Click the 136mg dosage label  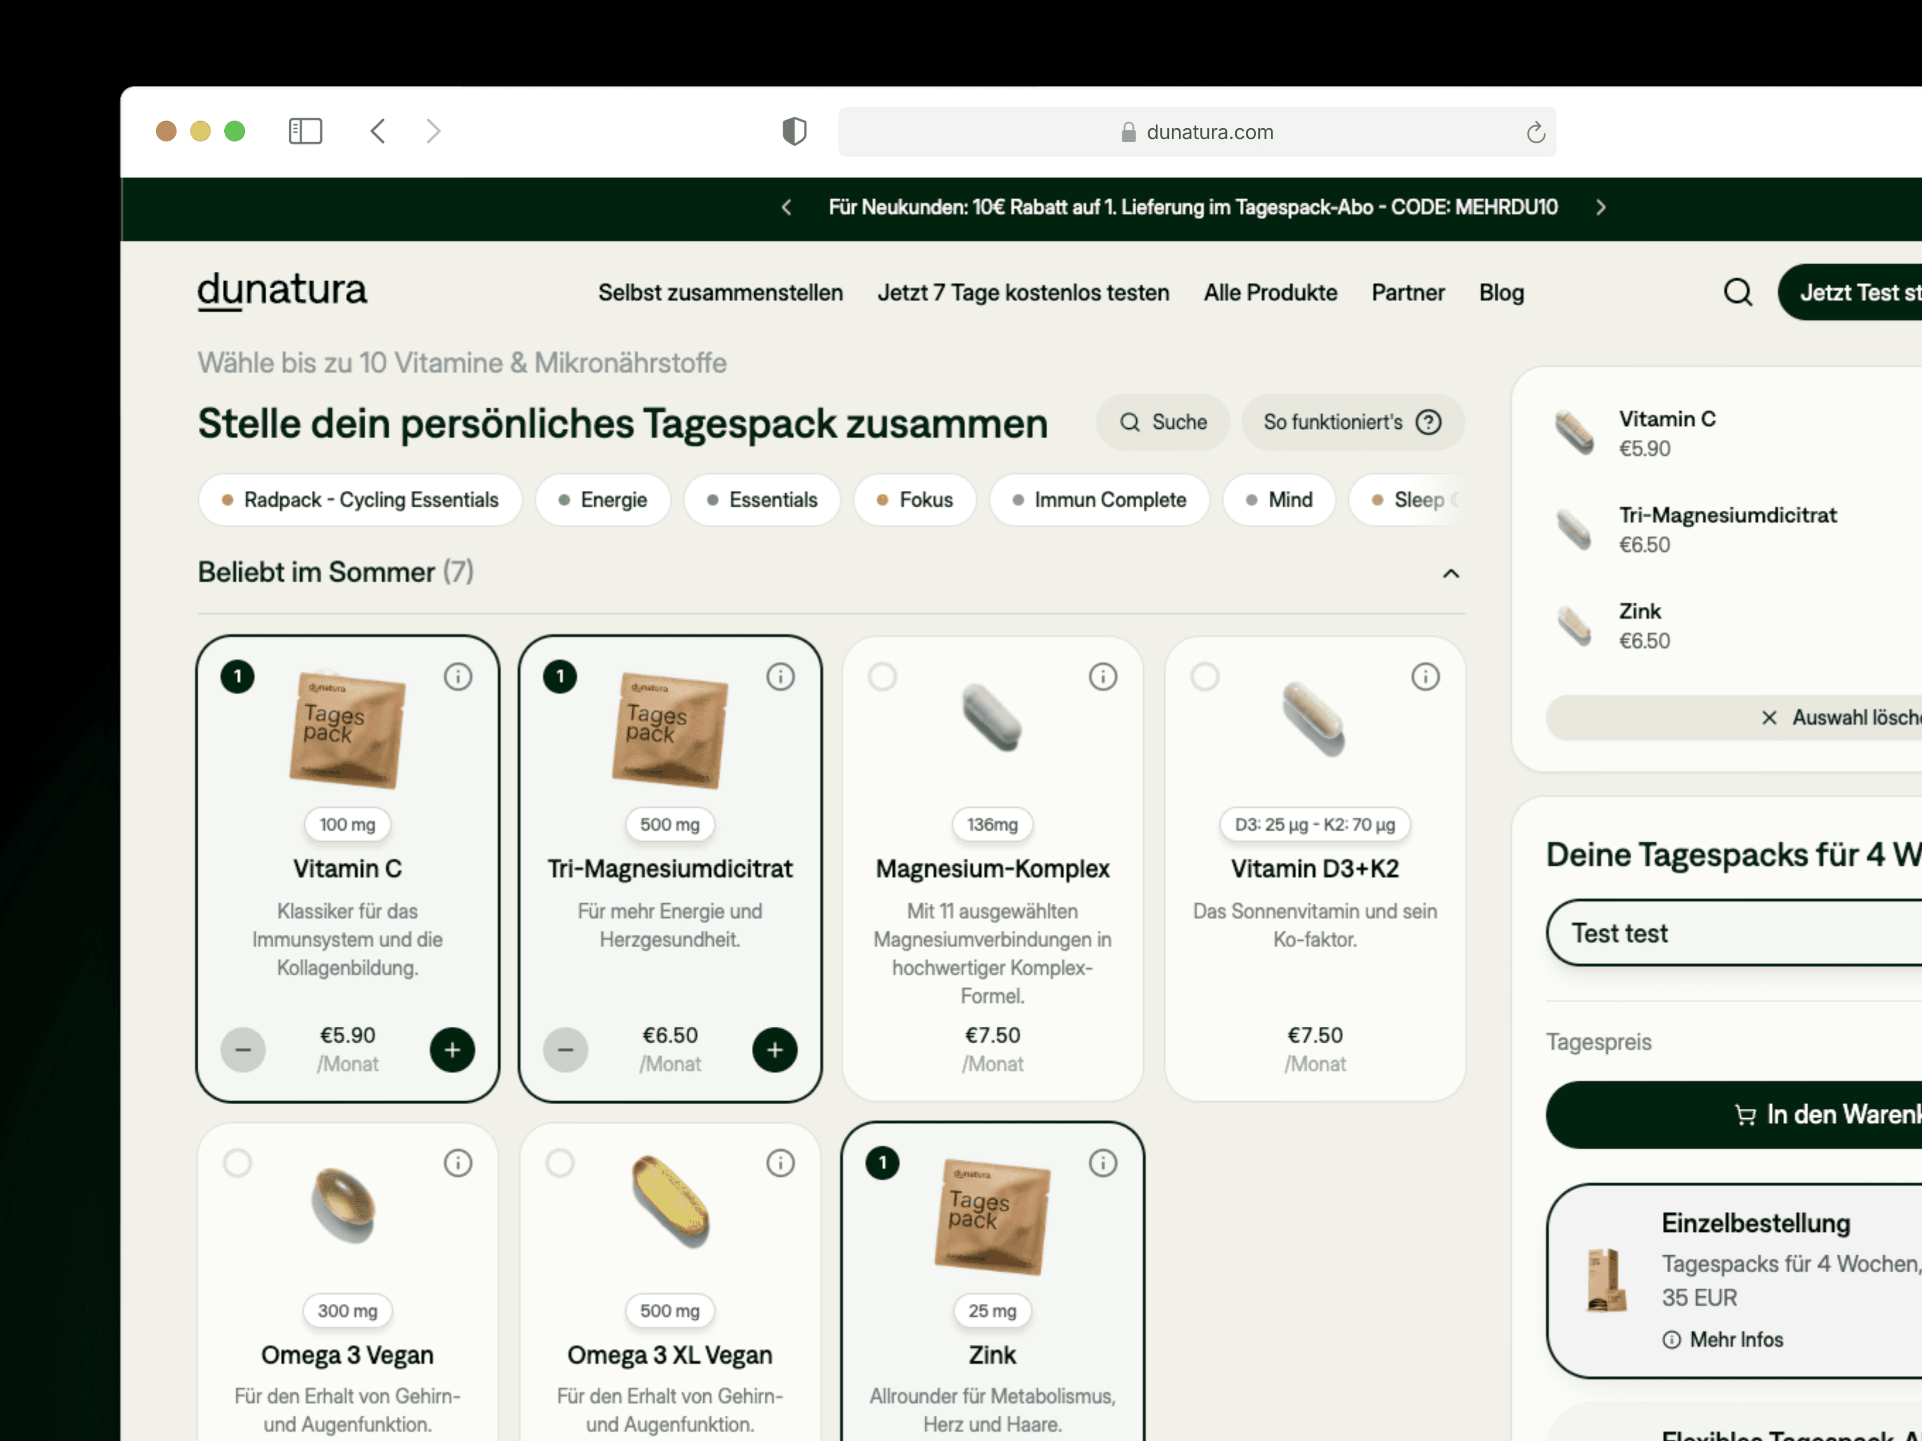point(992,825)
